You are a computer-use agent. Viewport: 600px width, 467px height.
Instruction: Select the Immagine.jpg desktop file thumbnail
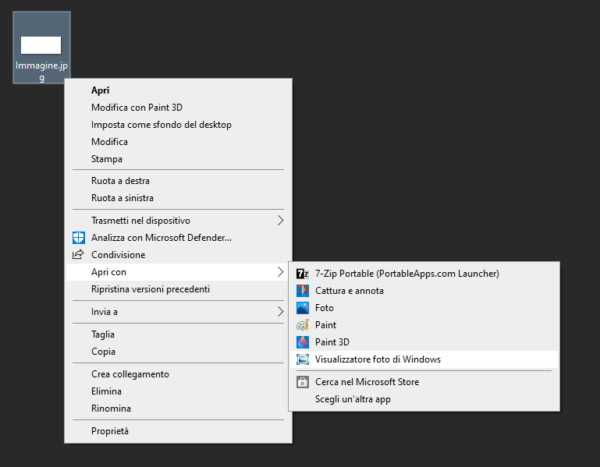(41, 45)
